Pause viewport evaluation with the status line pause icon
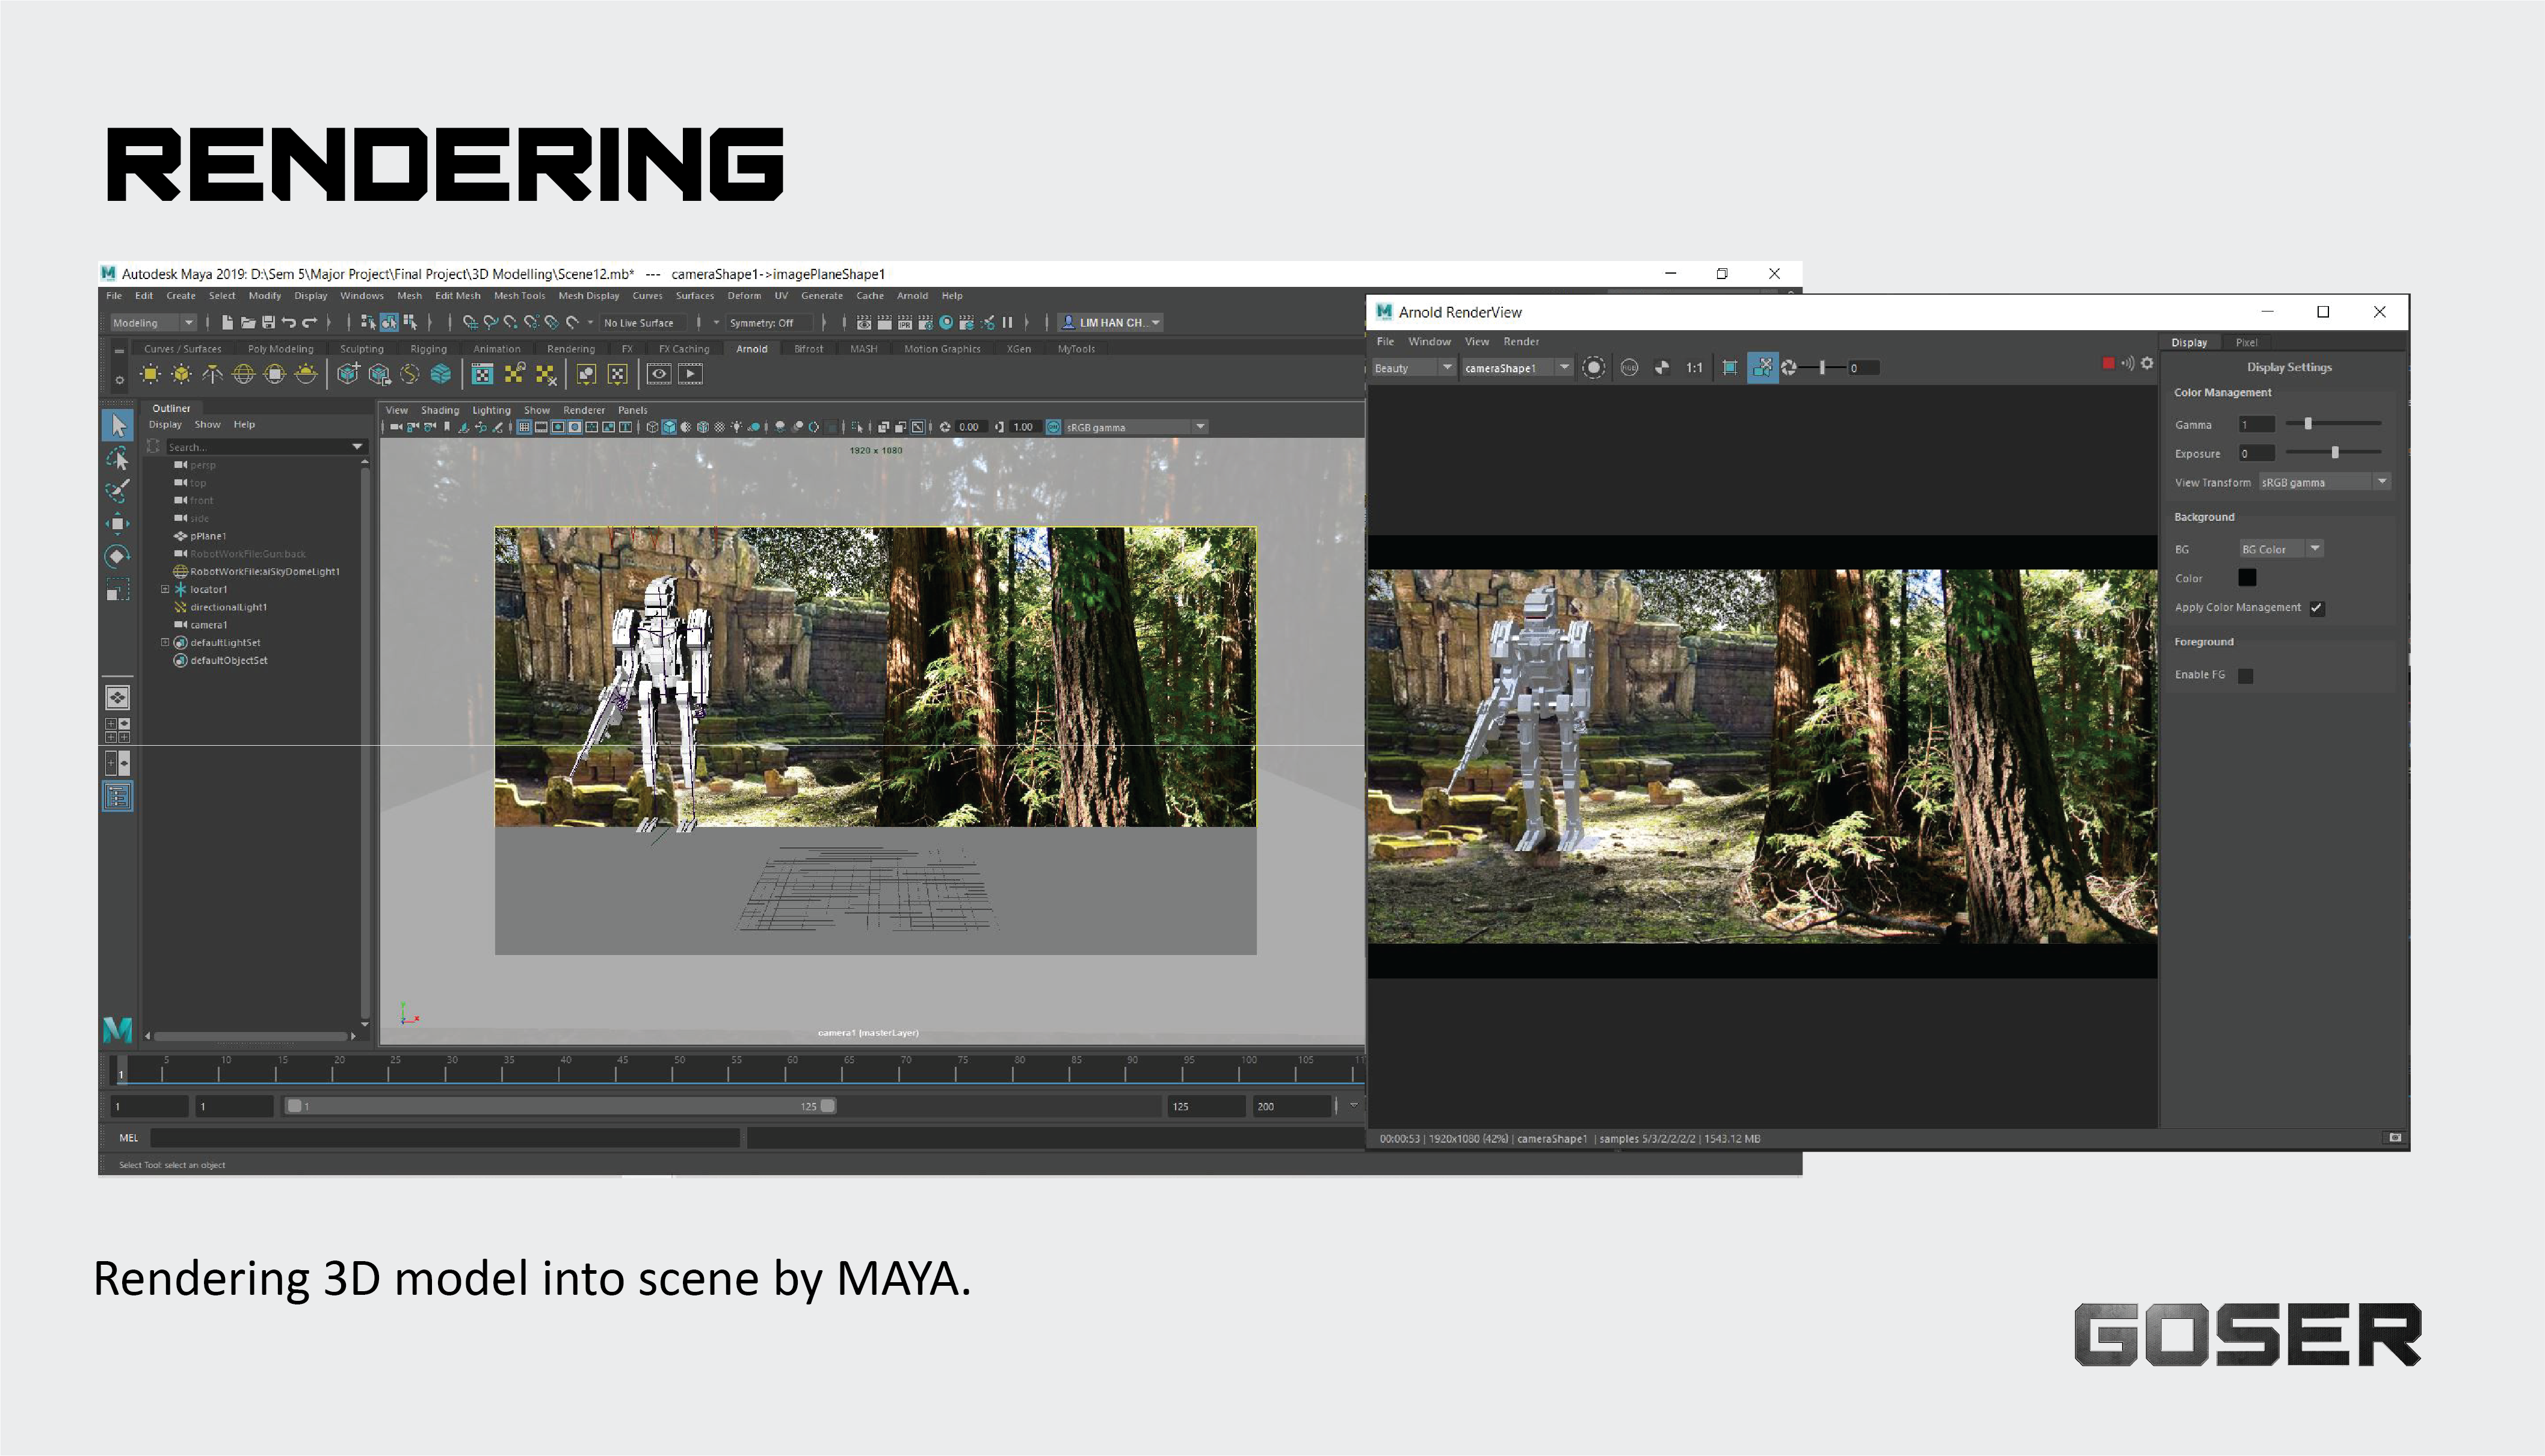The image size is (2545, 1456). (1007, 322)
